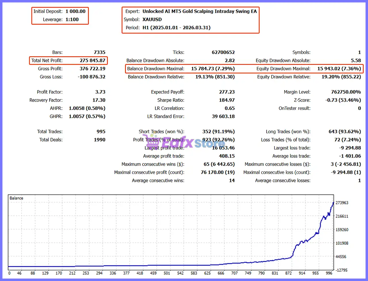Click the Long Trades won 643 (93.62%) value
Screen dimensions: 368x281
point(345,132)
